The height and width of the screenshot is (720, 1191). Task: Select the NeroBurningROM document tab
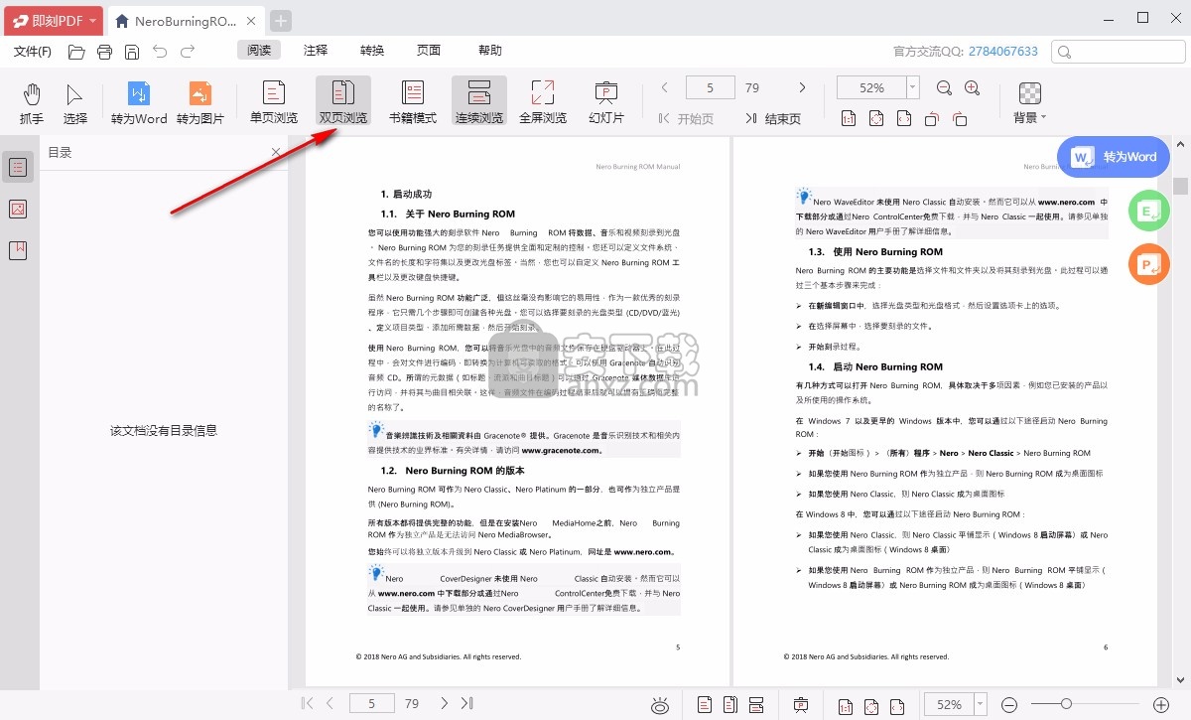point(185,21)
